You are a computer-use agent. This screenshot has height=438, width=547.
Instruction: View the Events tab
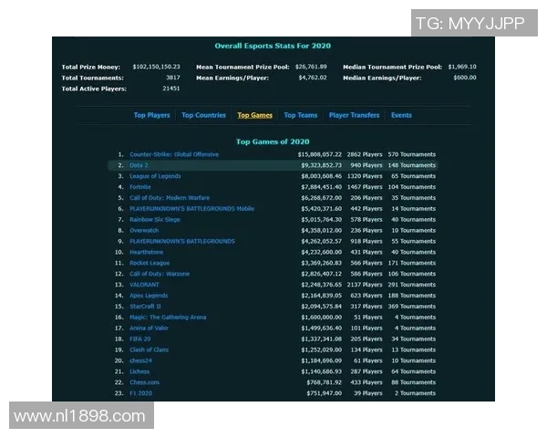tap(401, 116)
